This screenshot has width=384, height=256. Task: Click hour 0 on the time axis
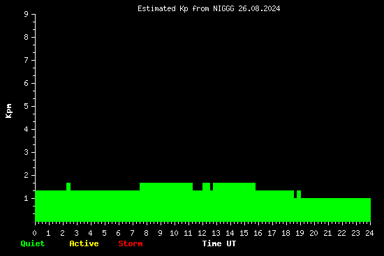click(x=34, y=233)
